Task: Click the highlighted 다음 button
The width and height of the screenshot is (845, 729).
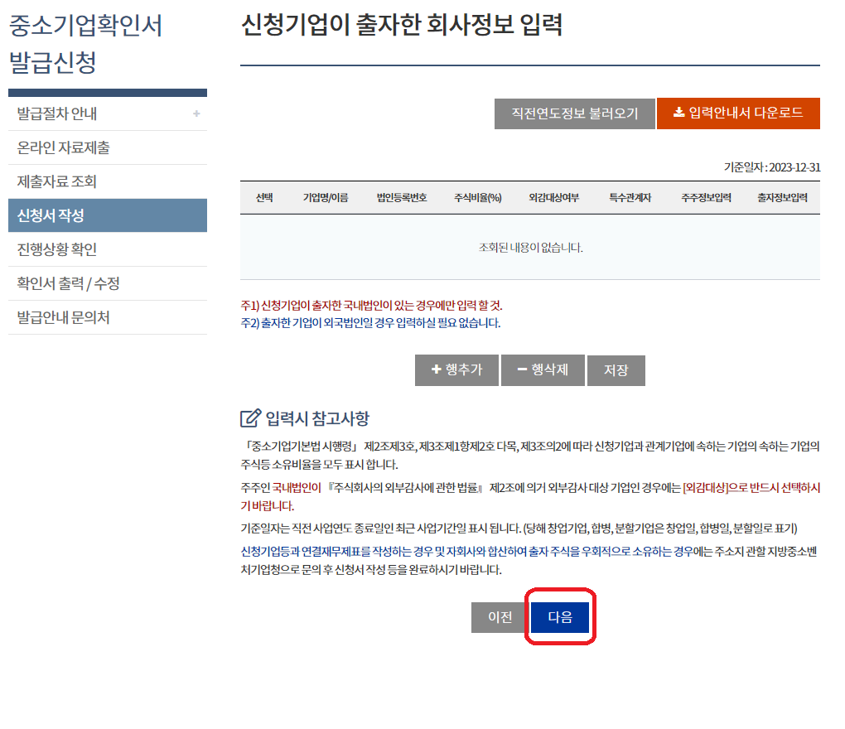Action: pyautogui.click(x=559, y=617)
